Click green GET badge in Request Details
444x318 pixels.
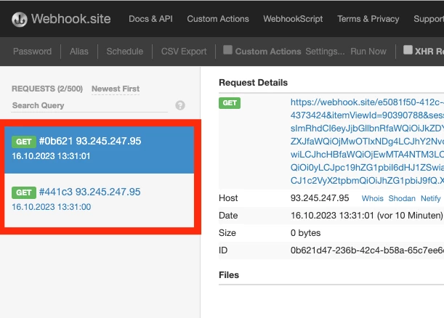tap(230, 103)
